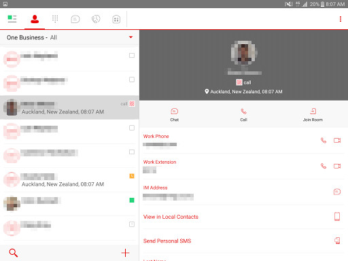Screen dimensions: 348x261
Task: Click the SMS device icon
Action: (337, 241)
